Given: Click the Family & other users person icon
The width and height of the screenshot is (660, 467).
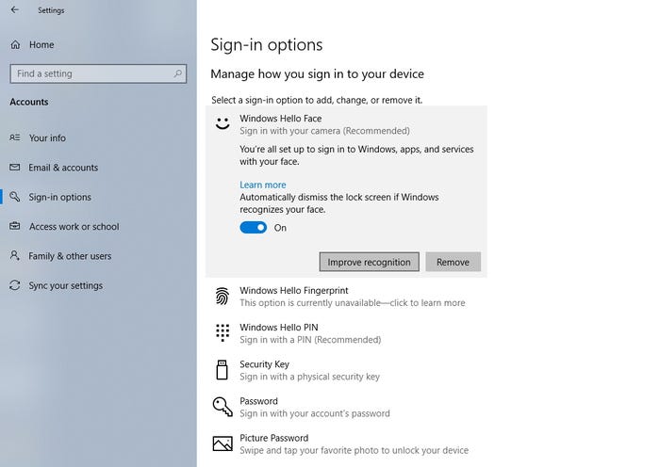Looking at the screenshot, I should 15,255.
